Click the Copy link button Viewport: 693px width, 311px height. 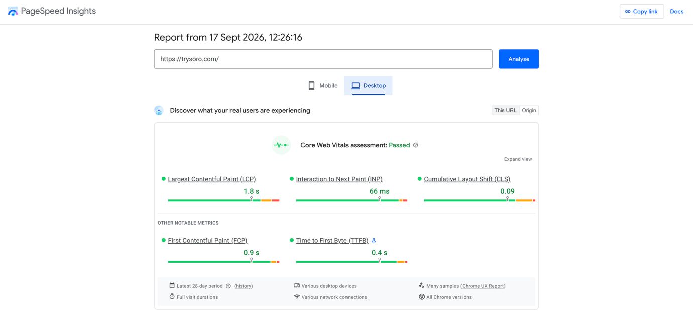tap(642, 12)
